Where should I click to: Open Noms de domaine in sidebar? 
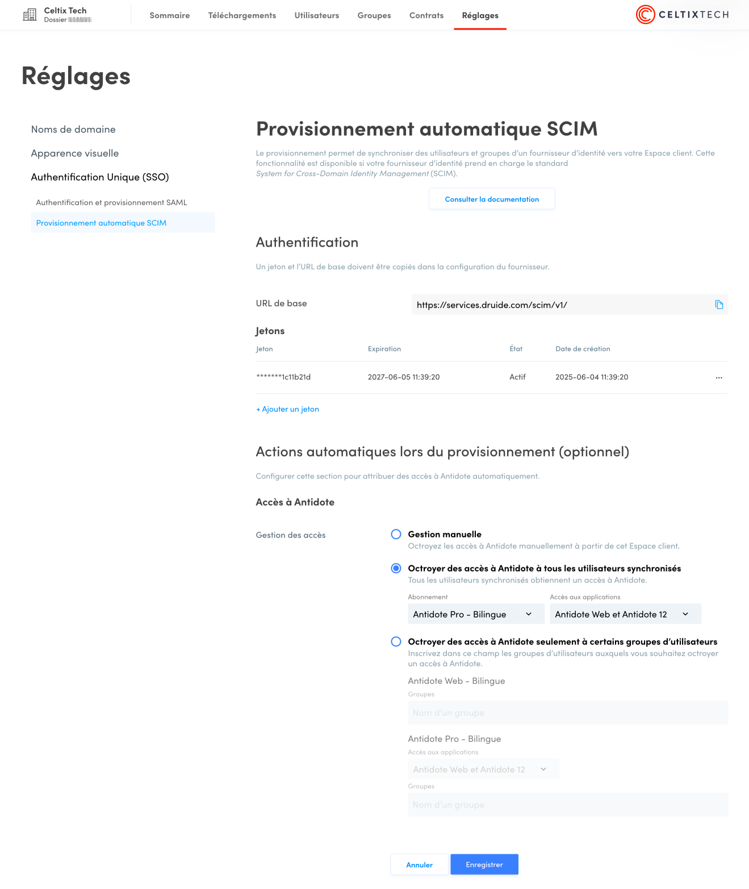pos(73,130)
